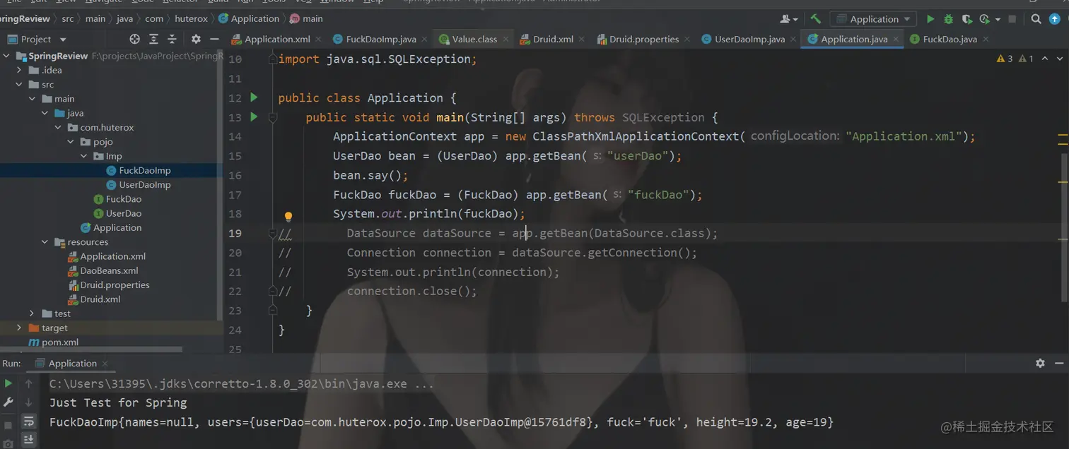Viewport: 1069px width, 449px height.
Task: Click run gutter arrow on line 13
Action: (254, 116)
